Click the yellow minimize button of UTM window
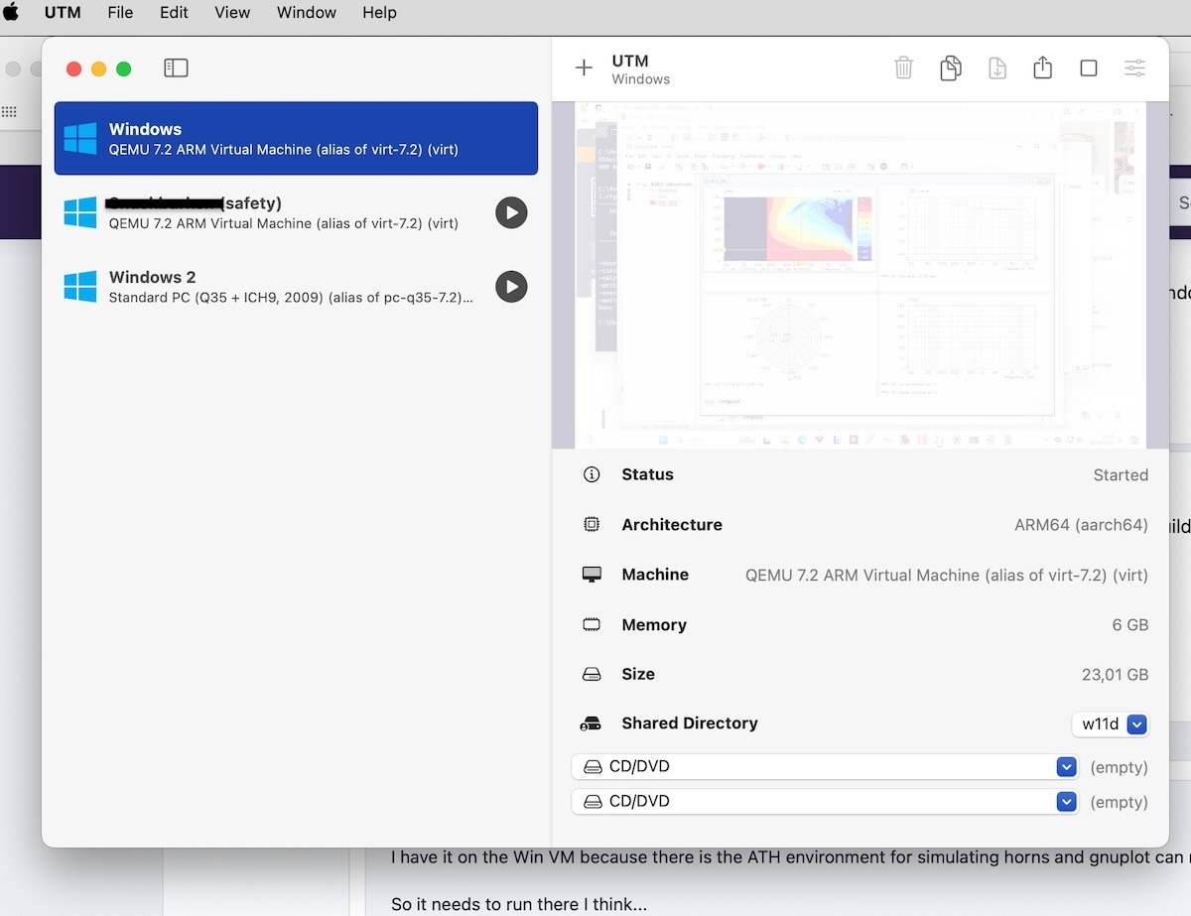 pyautogui.click(x=98, y=68)
